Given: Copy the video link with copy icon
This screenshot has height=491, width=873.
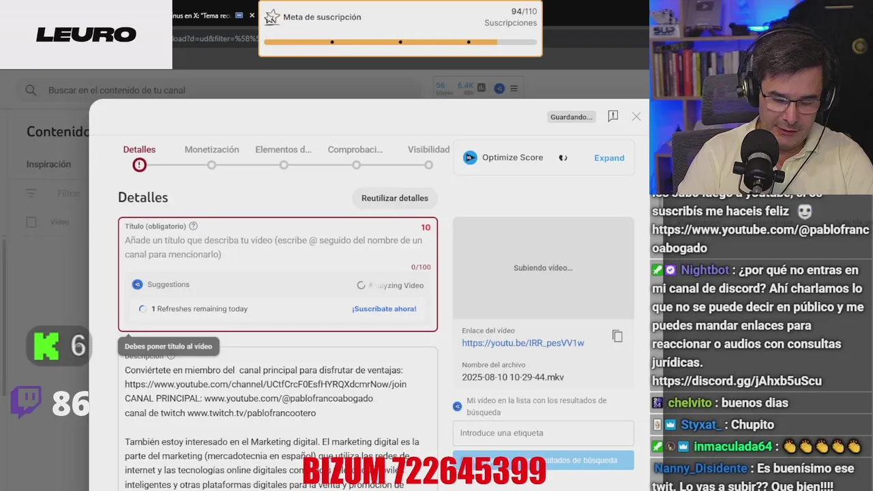Looking at the screenshot, I should (x=617, y=336).
